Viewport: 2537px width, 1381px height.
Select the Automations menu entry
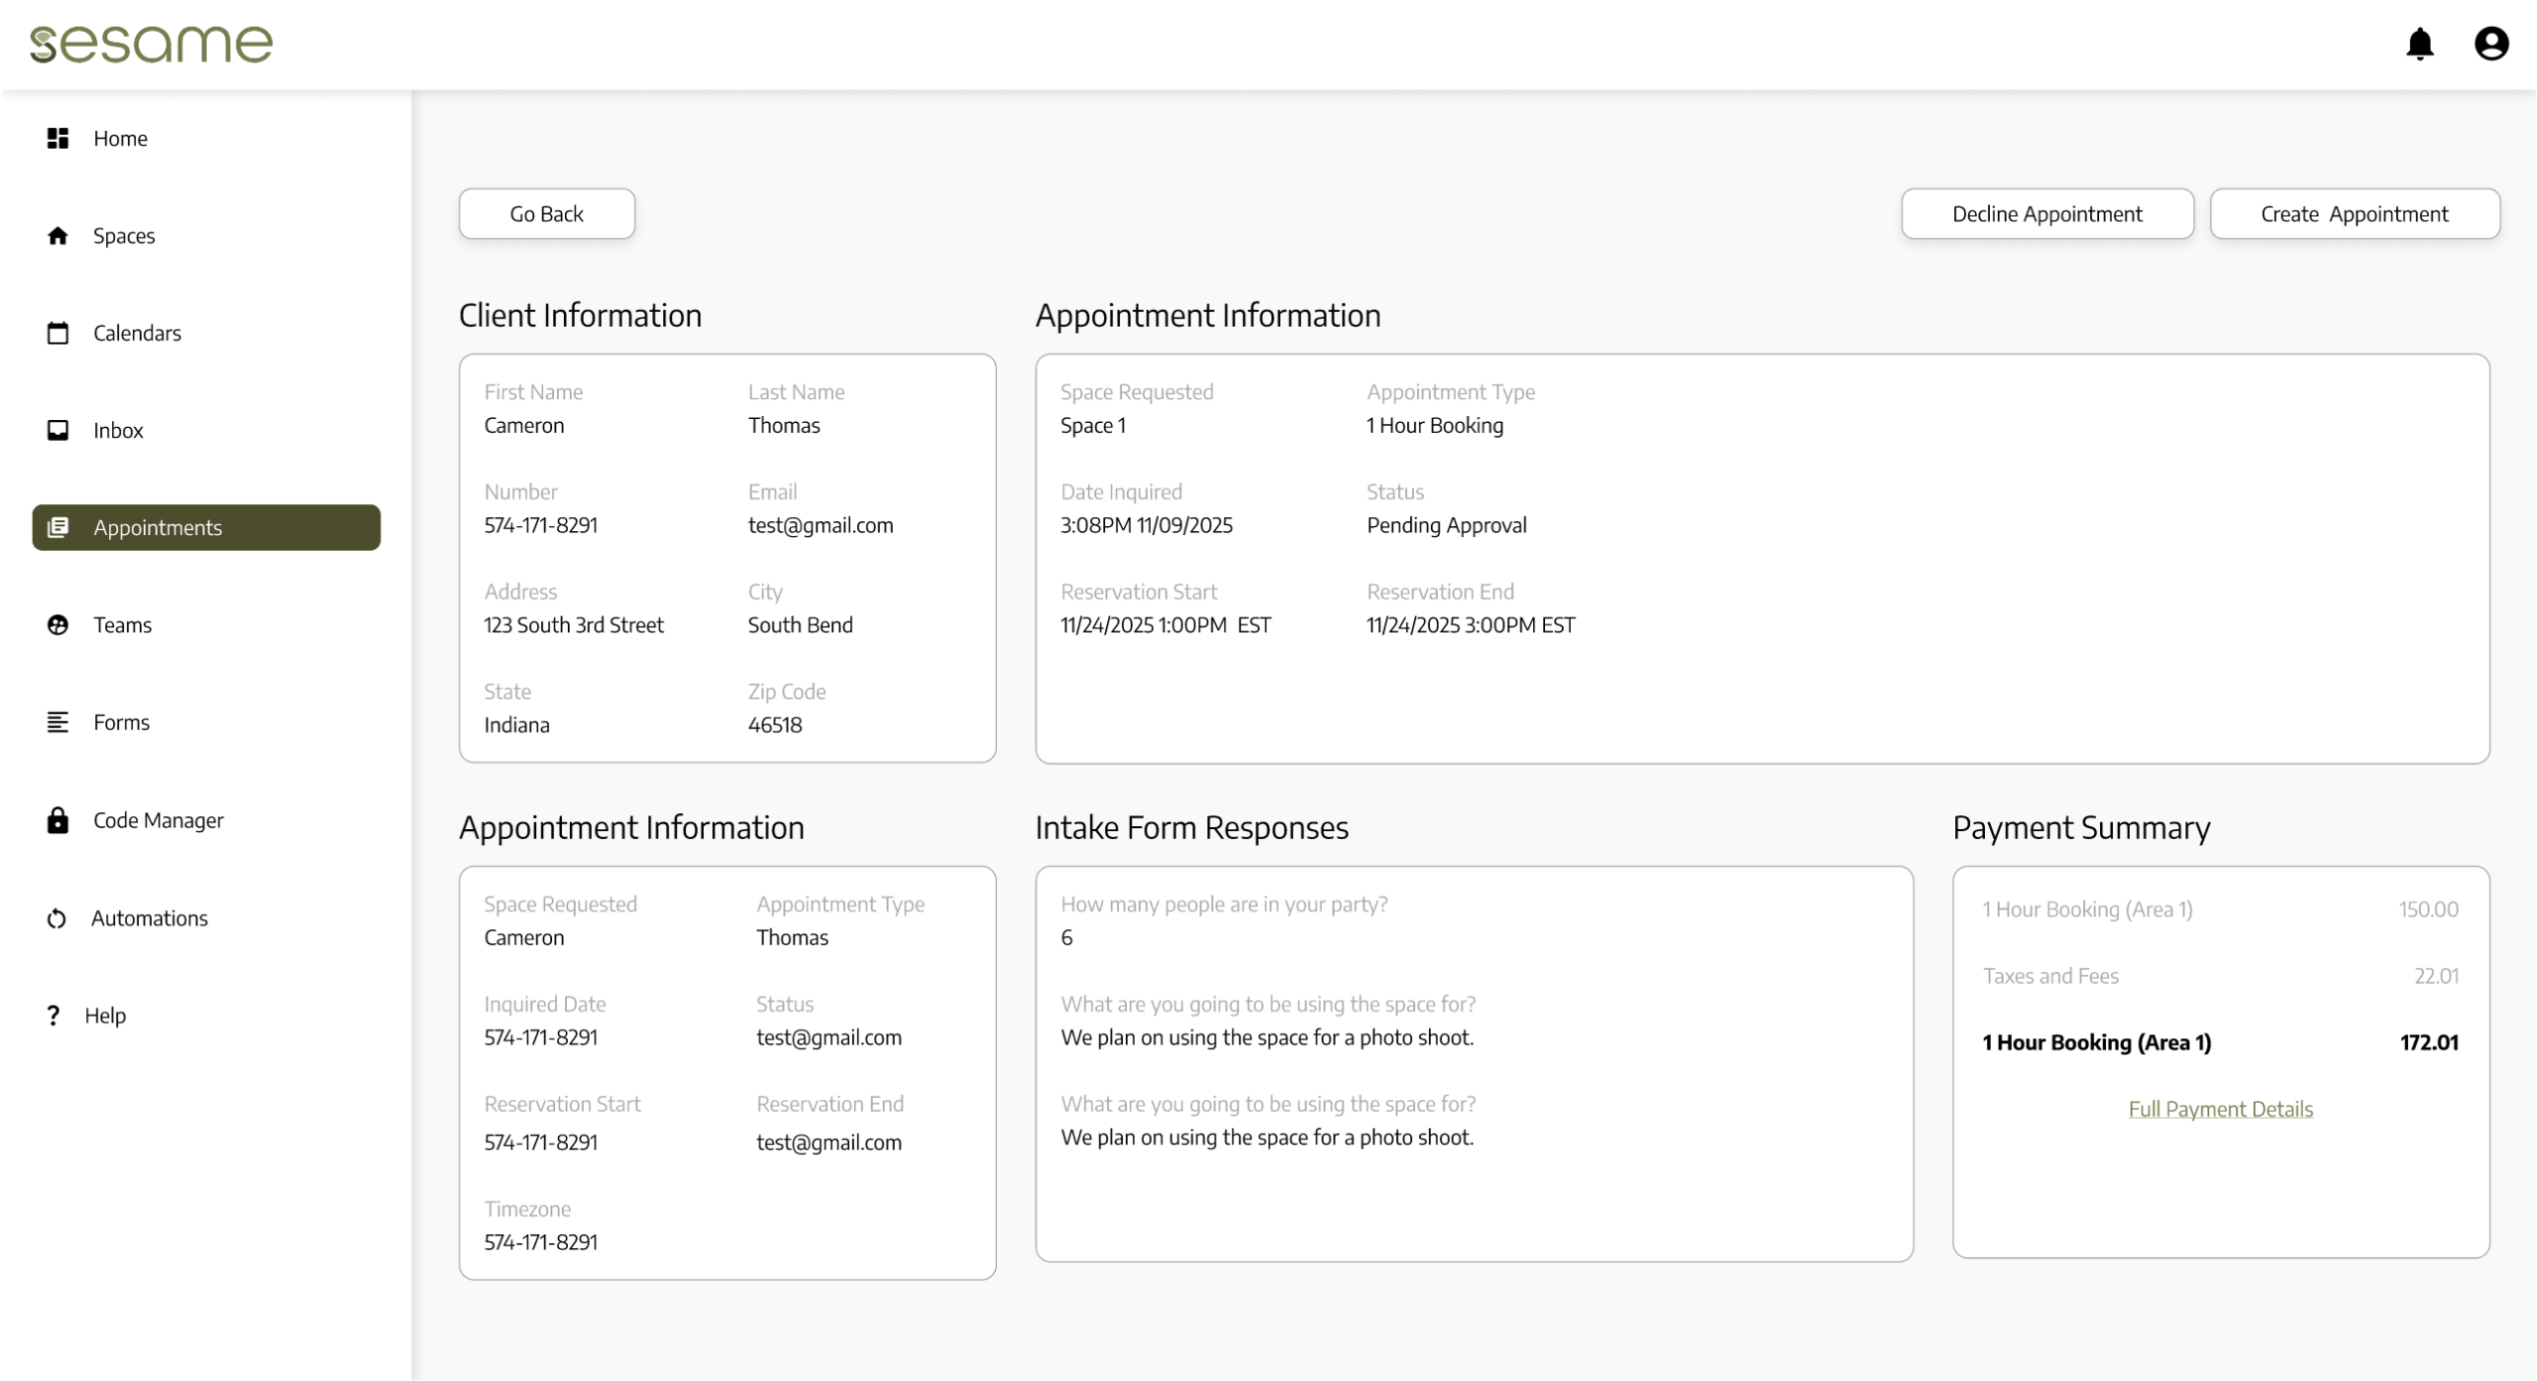tap(150, 918)
